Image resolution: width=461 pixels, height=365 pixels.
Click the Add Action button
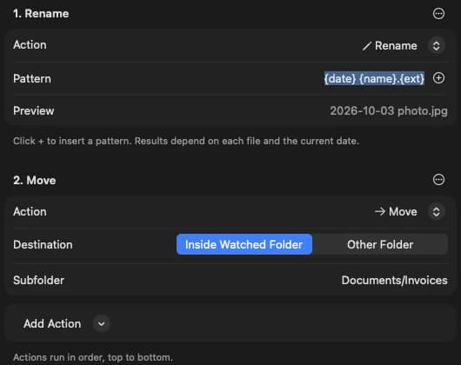[52, 324]
